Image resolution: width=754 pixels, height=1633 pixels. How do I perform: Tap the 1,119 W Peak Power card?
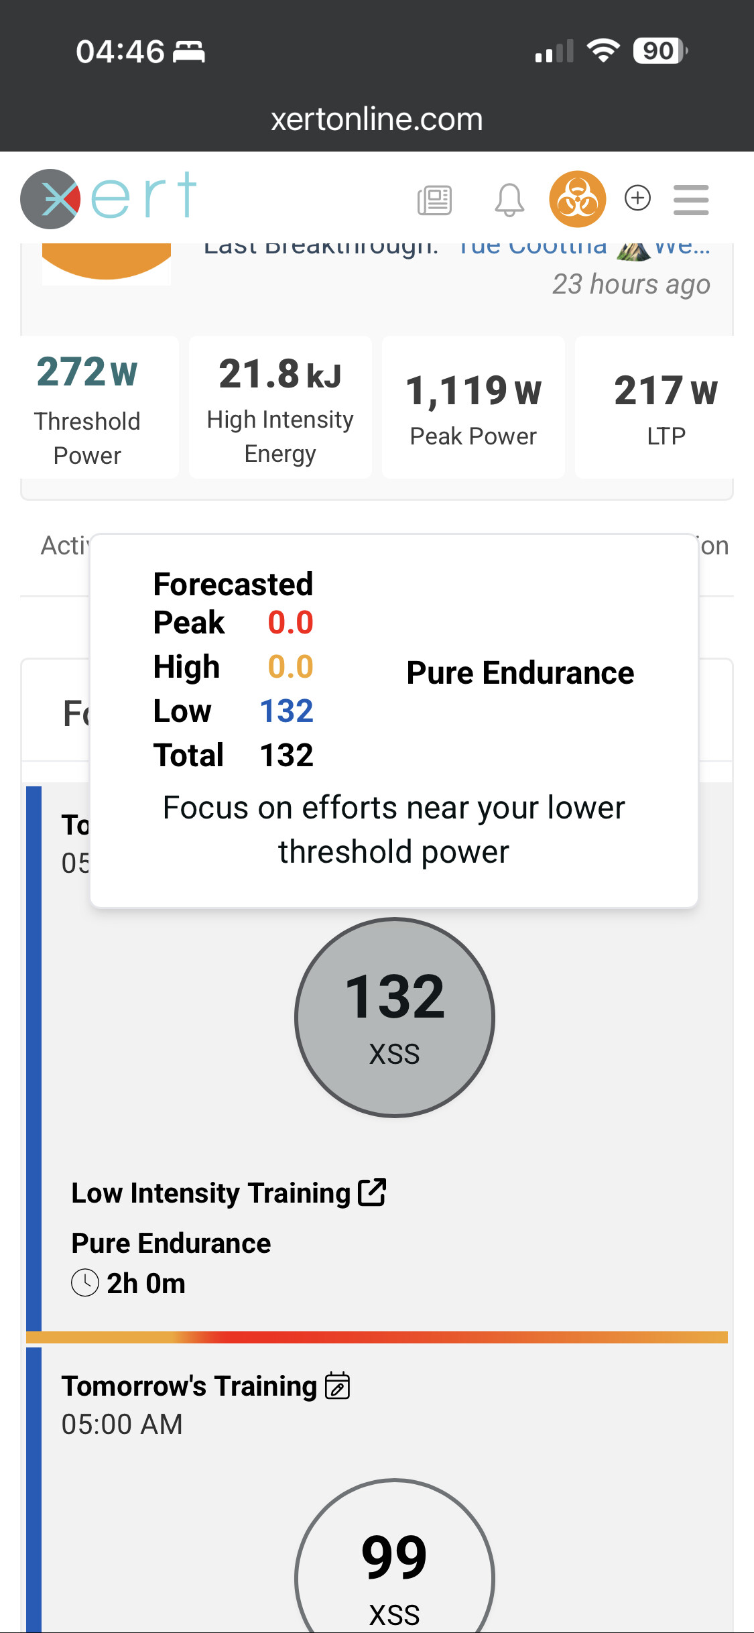pyautogui.click(x=473, y=408)
